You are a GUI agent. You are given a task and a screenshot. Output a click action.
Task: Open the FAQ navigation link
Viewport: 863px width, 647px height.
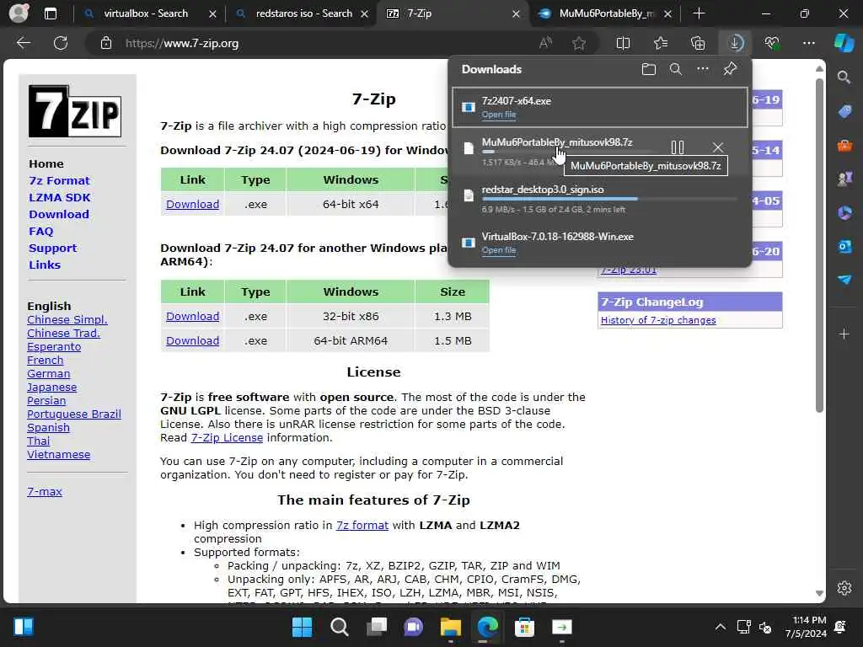tap(40, 231)
